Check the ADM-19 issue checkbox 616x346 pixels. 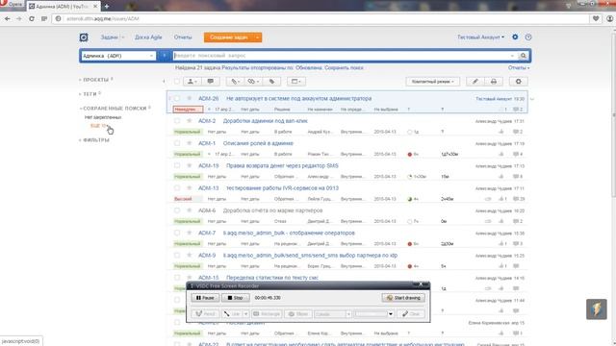(x=177, y=165)
